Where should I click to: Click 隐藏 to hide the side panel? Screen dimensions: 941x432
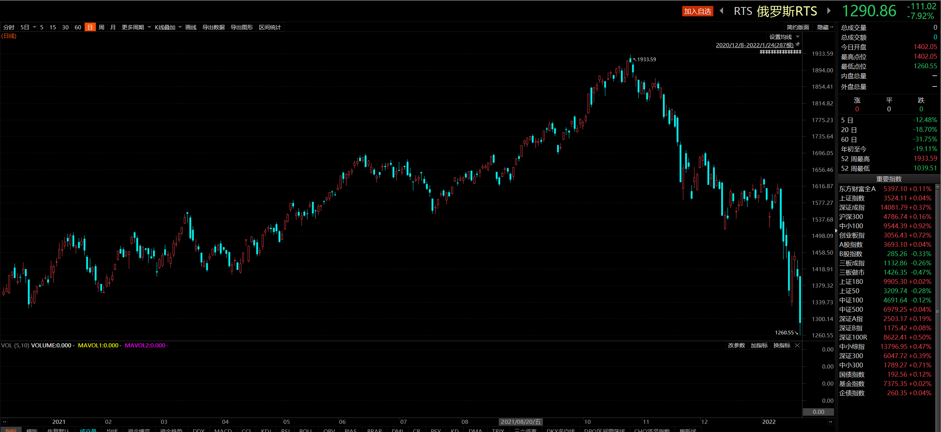coord(823,27)
